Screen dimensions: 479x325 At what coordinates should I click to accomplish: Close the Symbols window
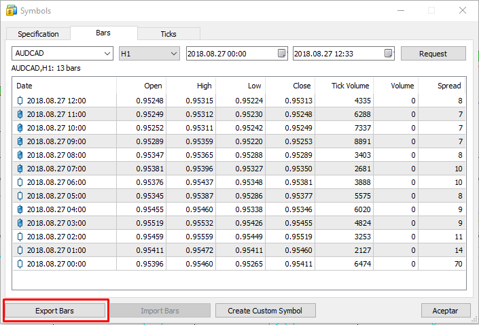[x=463, y=10]
